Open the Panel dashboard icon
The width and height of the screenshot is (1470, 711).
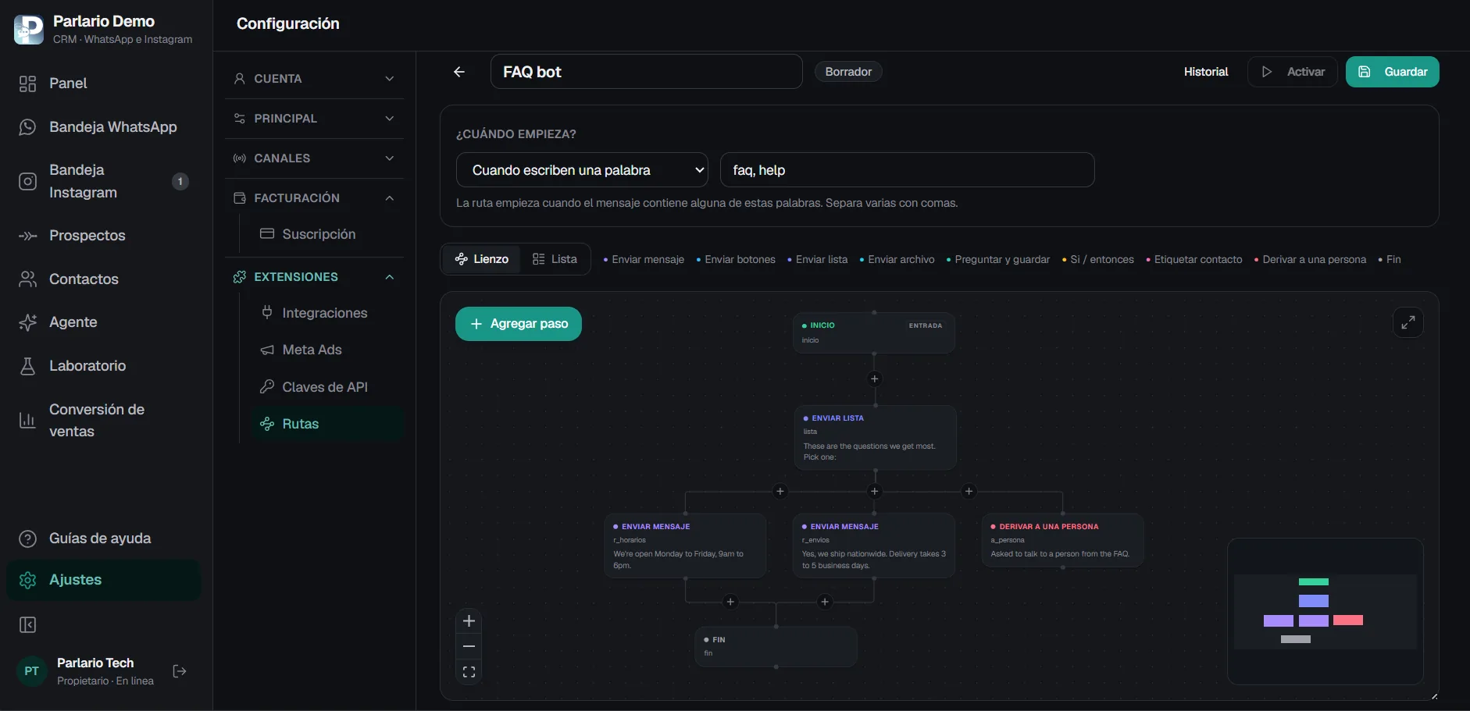pos(27,84)
